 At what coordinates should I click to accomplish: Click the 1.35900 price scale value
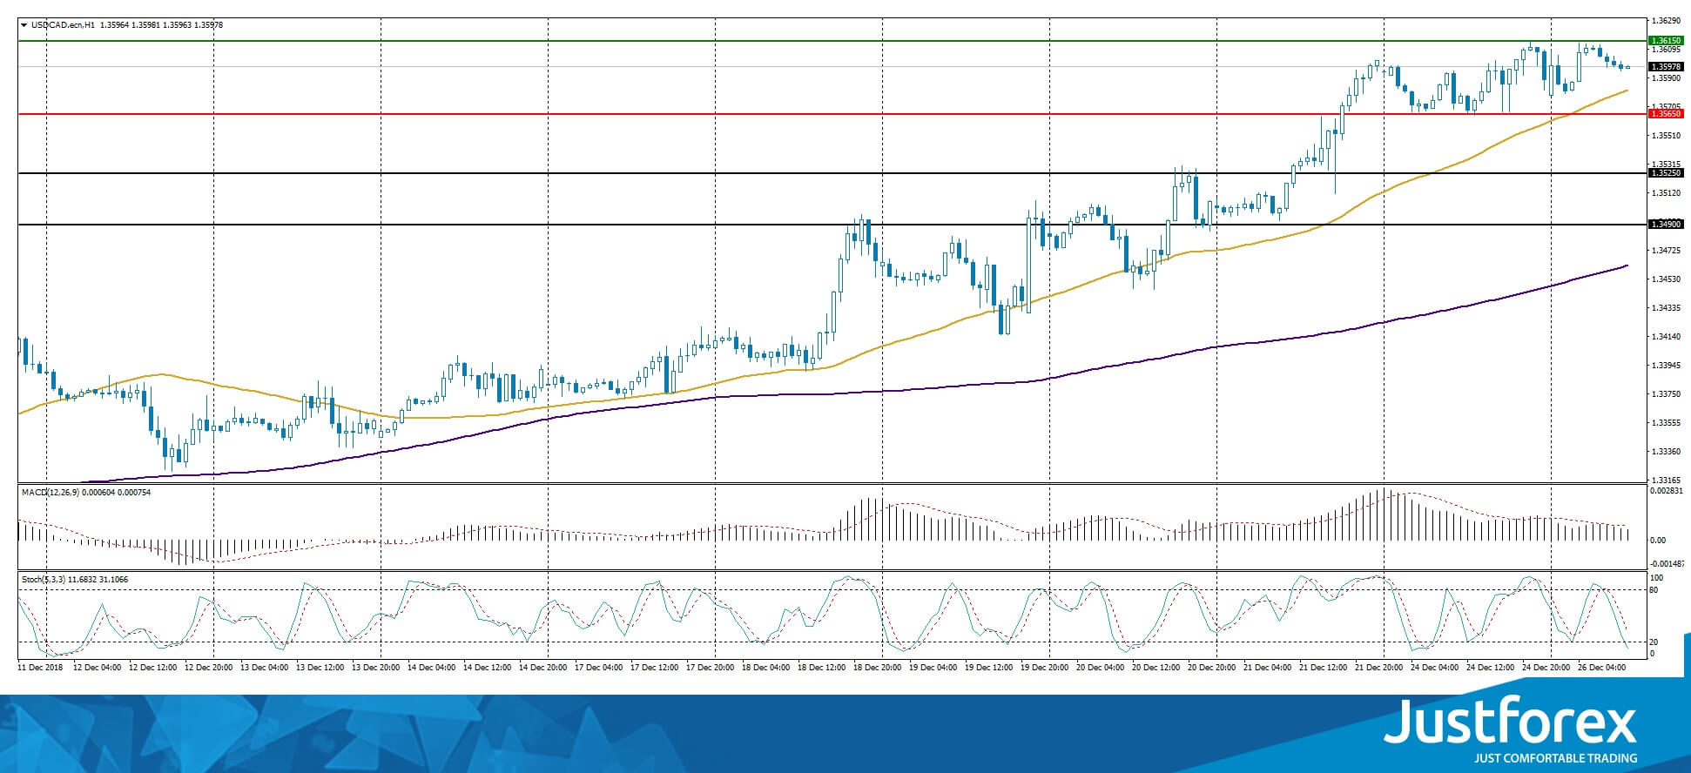[x=1665, y=78]
